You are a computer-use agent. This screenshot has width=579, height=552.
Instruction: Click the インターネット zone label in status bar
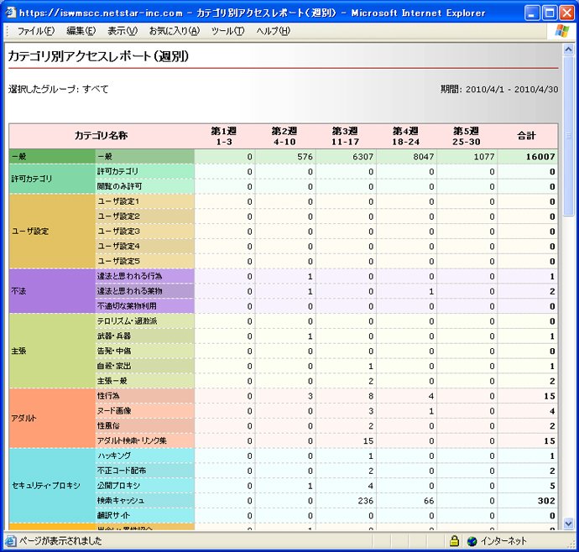click(x=503, y=541)
